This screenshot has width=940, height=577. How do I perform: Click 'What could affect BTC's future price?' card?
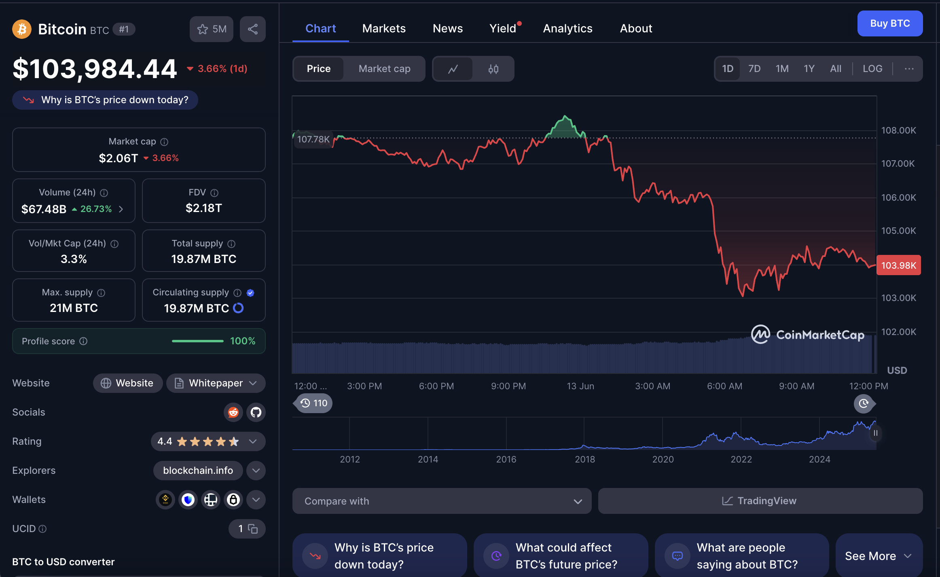point(561,556)
